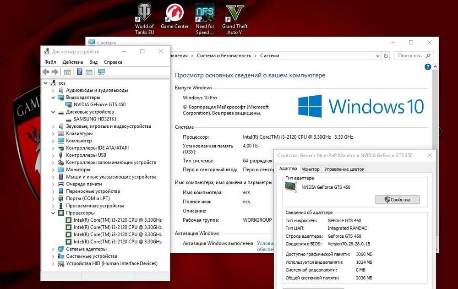Image resolution: width=458 pixels, height=289 pixels.
Task: Expand Контроллеры USB node
Action: 53,155
